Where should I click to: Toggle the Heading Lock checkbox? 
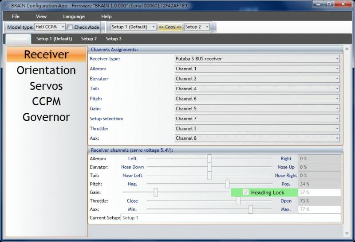coord(246,192)
